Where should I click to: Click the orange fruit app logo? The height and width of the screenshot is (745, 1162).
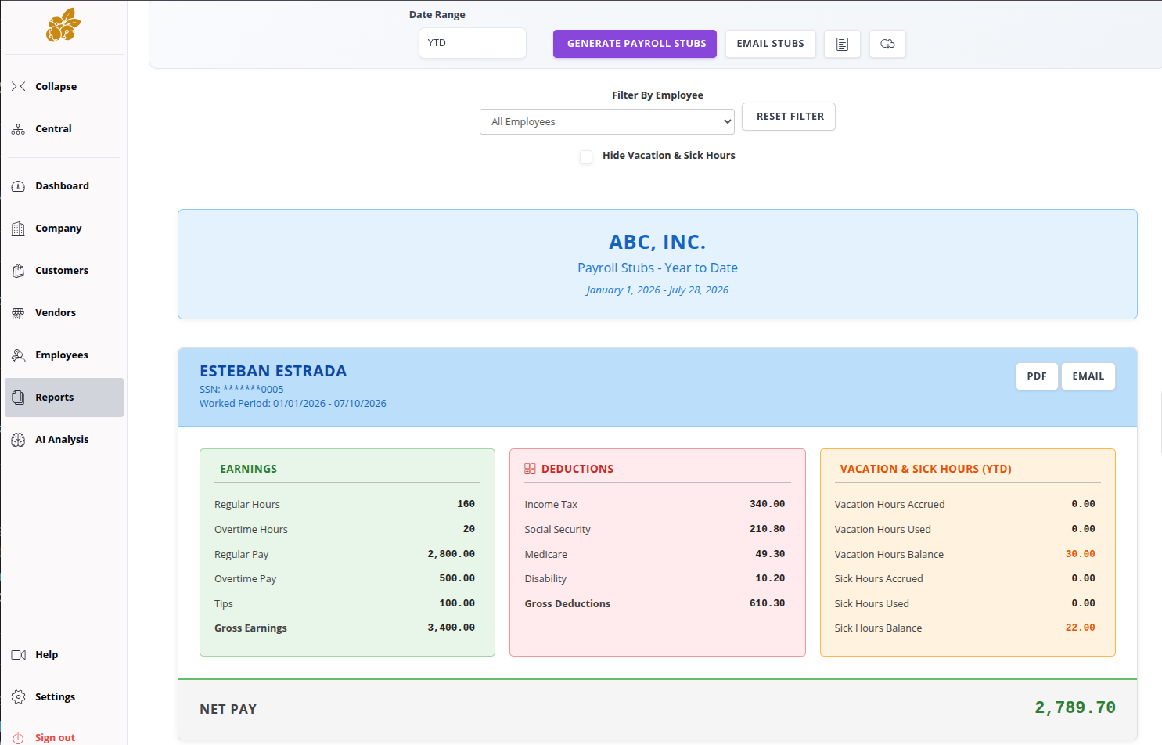tap(63, 25)
